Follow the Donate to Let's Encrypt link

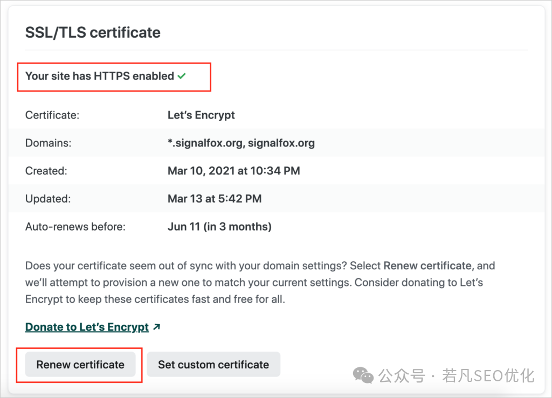pos(87,327)
